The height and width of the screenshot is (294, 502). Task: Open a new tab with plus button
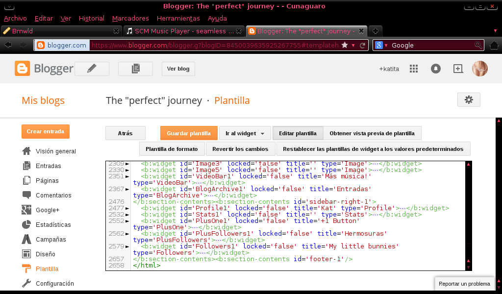(376, 31)
